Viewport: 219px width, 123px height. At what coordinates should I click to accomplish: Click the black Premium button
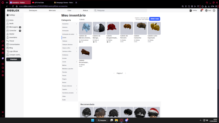point(13,59)
